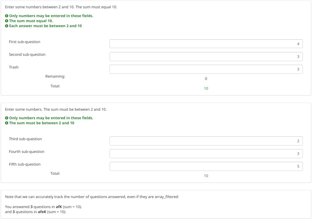This screenshot has height=219, width=312.
Task: Click the 'Remaining:' label
Action: 55,76
